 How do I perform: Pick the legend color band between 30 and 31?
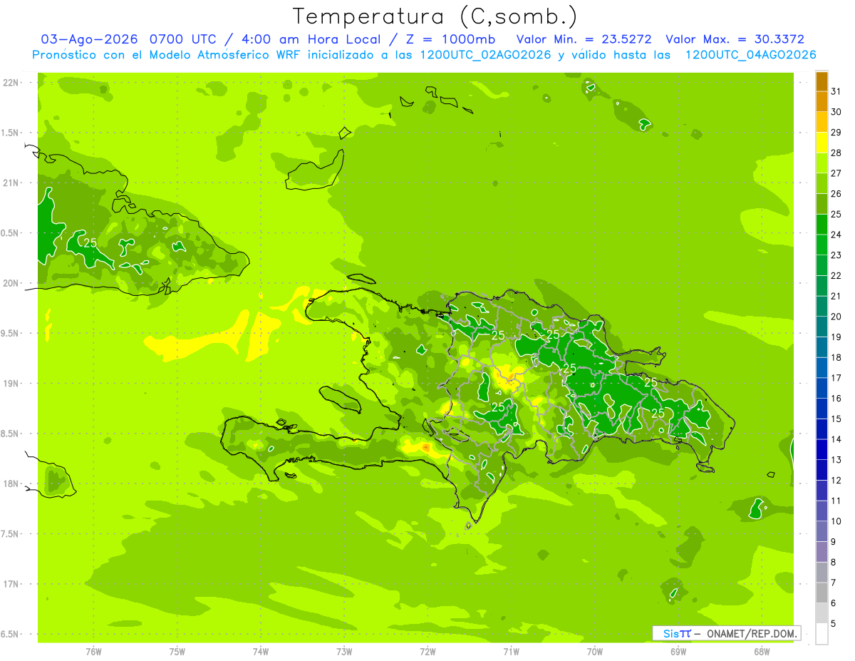click(822, 102)
